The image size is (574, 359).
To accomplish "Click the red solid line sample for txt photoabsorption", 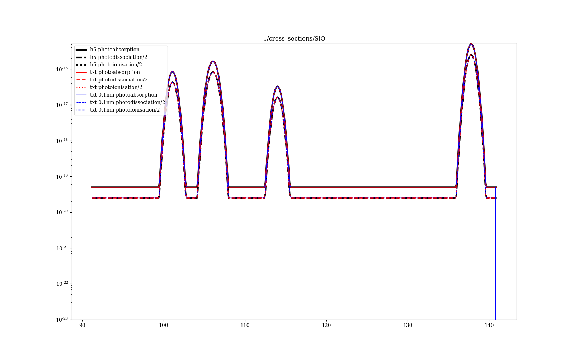I will coord(81,72).
